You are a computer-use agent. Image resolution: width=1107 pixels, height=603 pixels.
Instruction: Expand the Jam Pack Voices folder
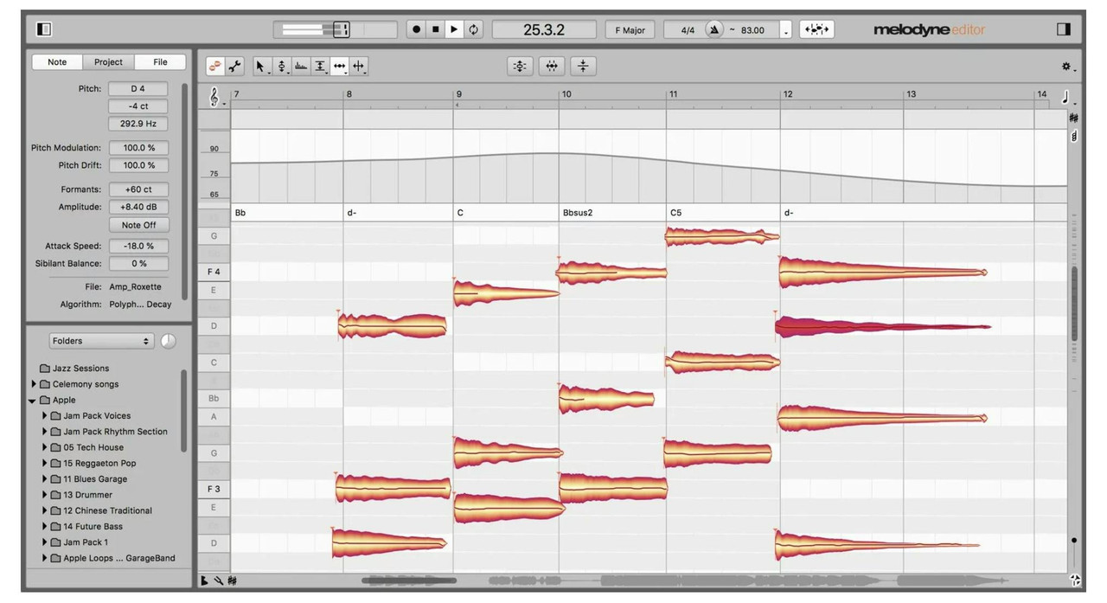tap(45, 415)
